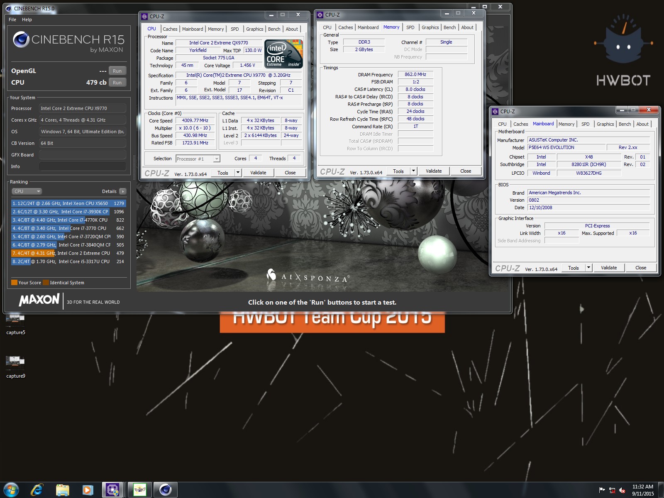Click the Intel Core 2 Extreme logo
The height and width of the screenshot is (498, 664).
[x=283, y=54]
